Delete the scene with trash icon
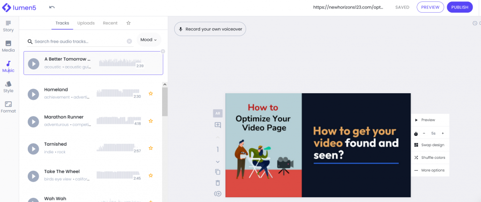Viewport: 481px width, 202px height. click(x=218, y=183)
